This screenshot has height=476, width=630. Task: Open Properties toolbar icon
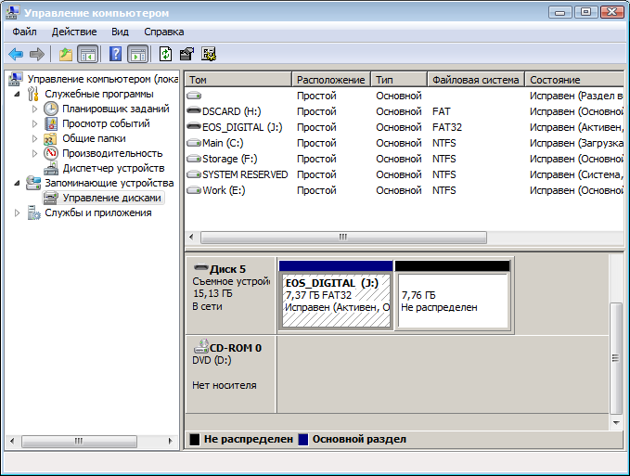click(x=186, y=55)
